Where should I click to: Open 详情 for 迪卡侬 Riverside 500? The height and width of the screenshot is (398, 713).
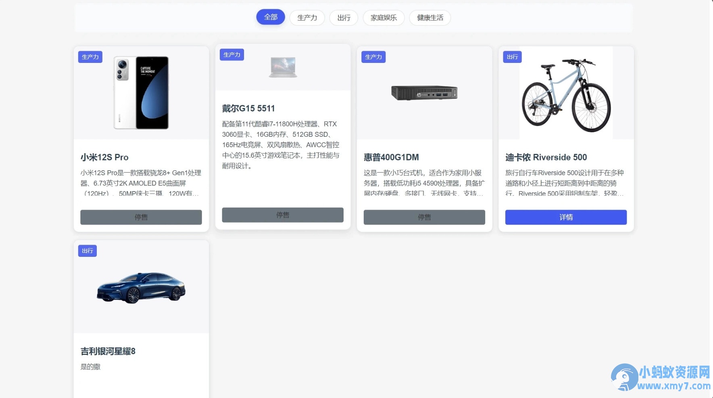[566, 217]
